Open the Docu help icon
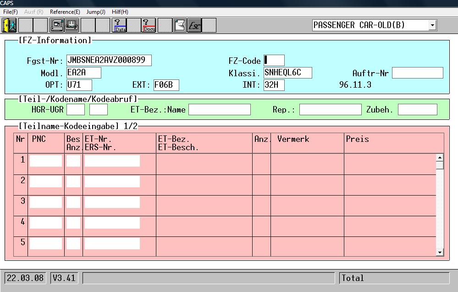The image size is (458, 292). click(149, 25)
